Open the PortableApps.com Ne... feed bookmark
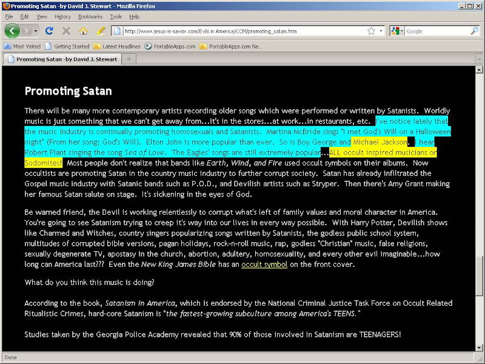Image resolution: width=485 pixels, height=364 pixels. (232, 47)
